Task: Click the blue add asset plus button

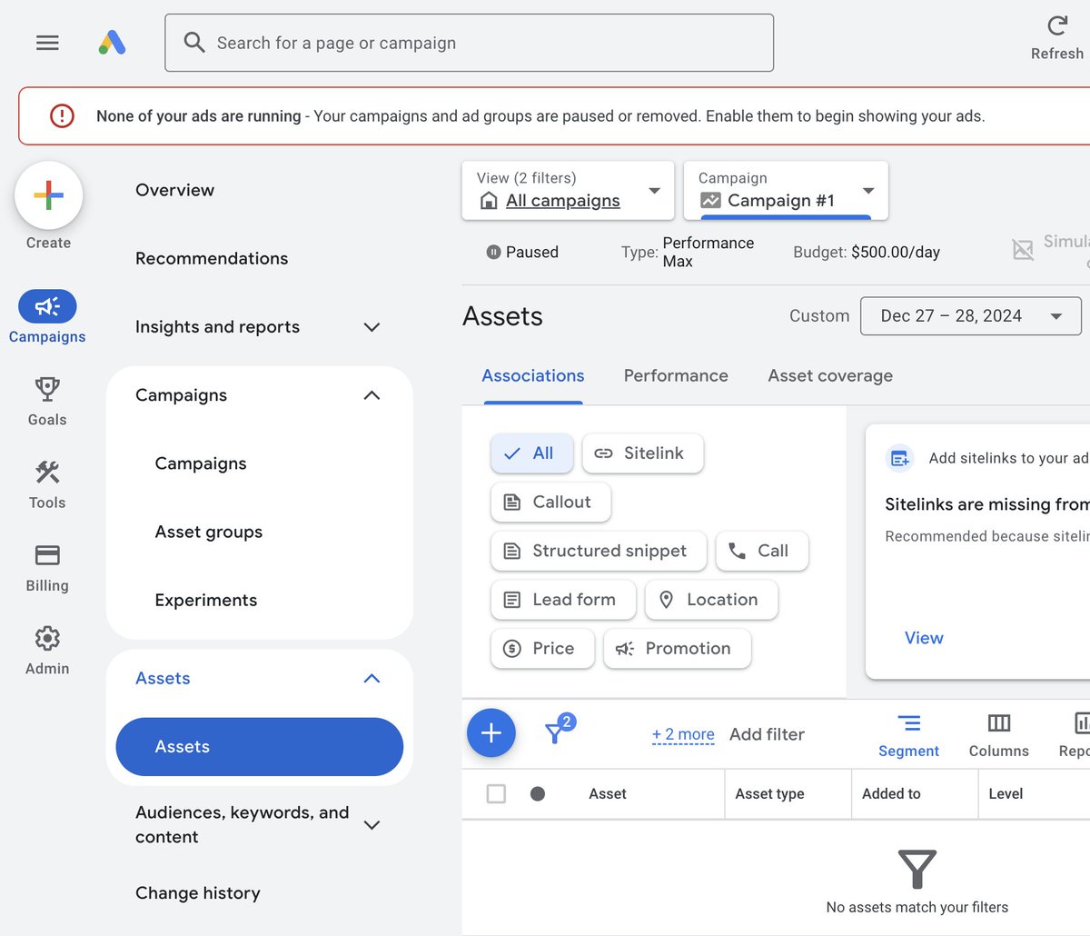Action: click(x=491, y=733)
